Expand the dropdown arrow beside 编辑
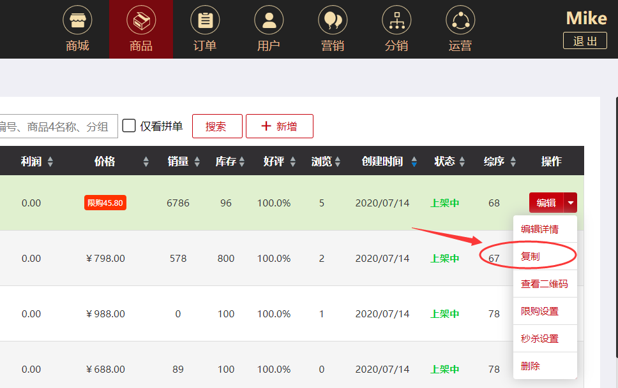 pyautogui.click(x=571, y=203)
